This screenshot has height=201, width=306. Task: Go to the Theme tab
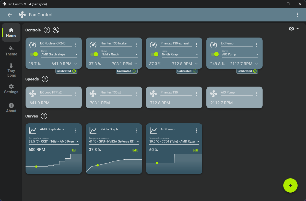(x=11, y=51)
